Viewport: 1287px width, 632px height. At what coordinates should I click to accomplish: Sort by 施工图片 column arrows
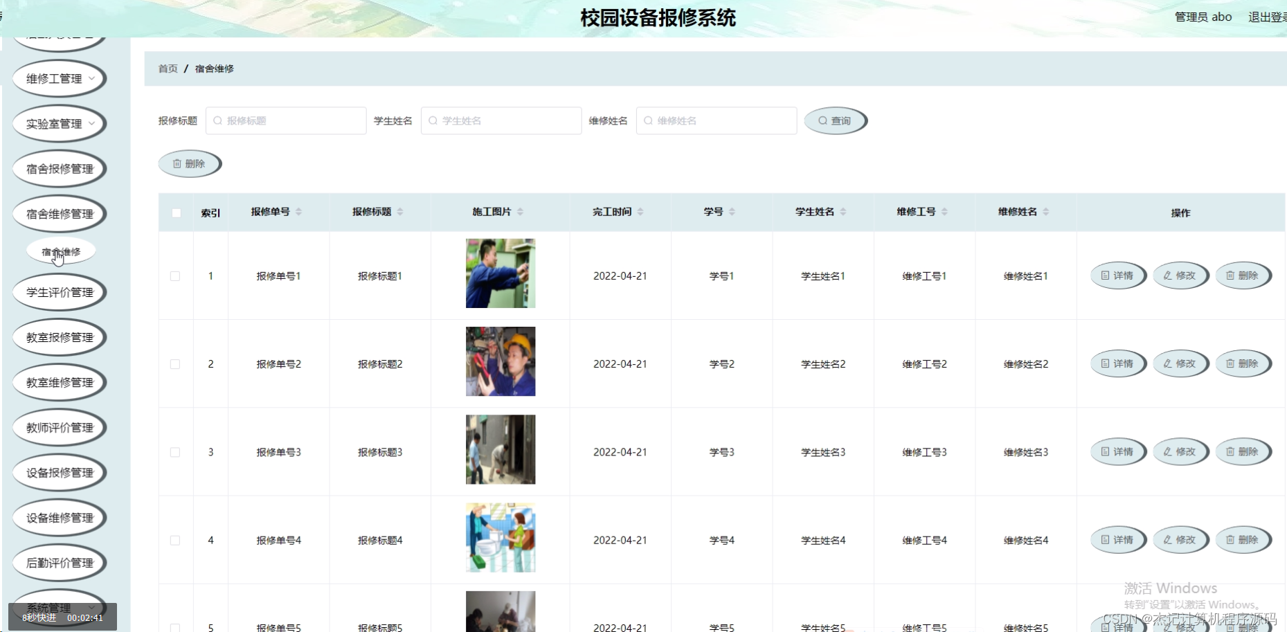[x=520, y=212]
